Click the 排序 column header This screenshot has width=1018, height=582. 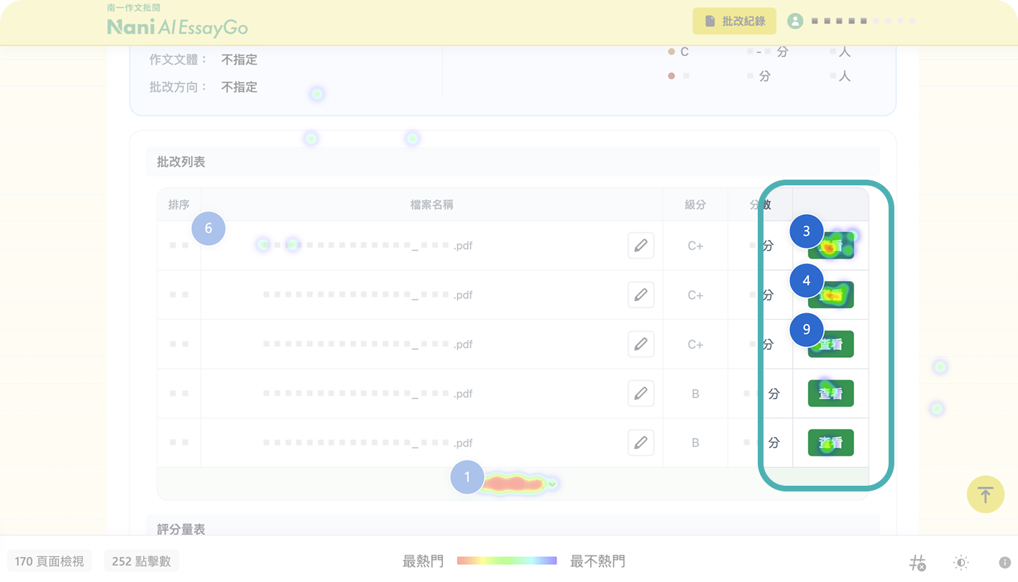pos(179,205)
